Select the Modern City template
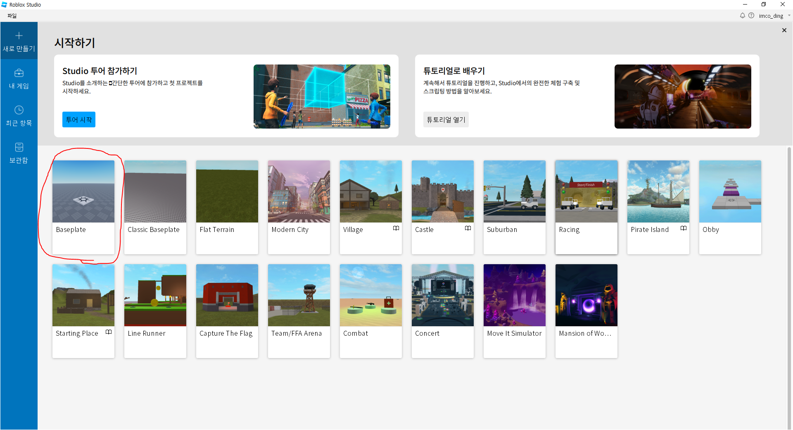793x430 pixels. click(x=299, y=207)
